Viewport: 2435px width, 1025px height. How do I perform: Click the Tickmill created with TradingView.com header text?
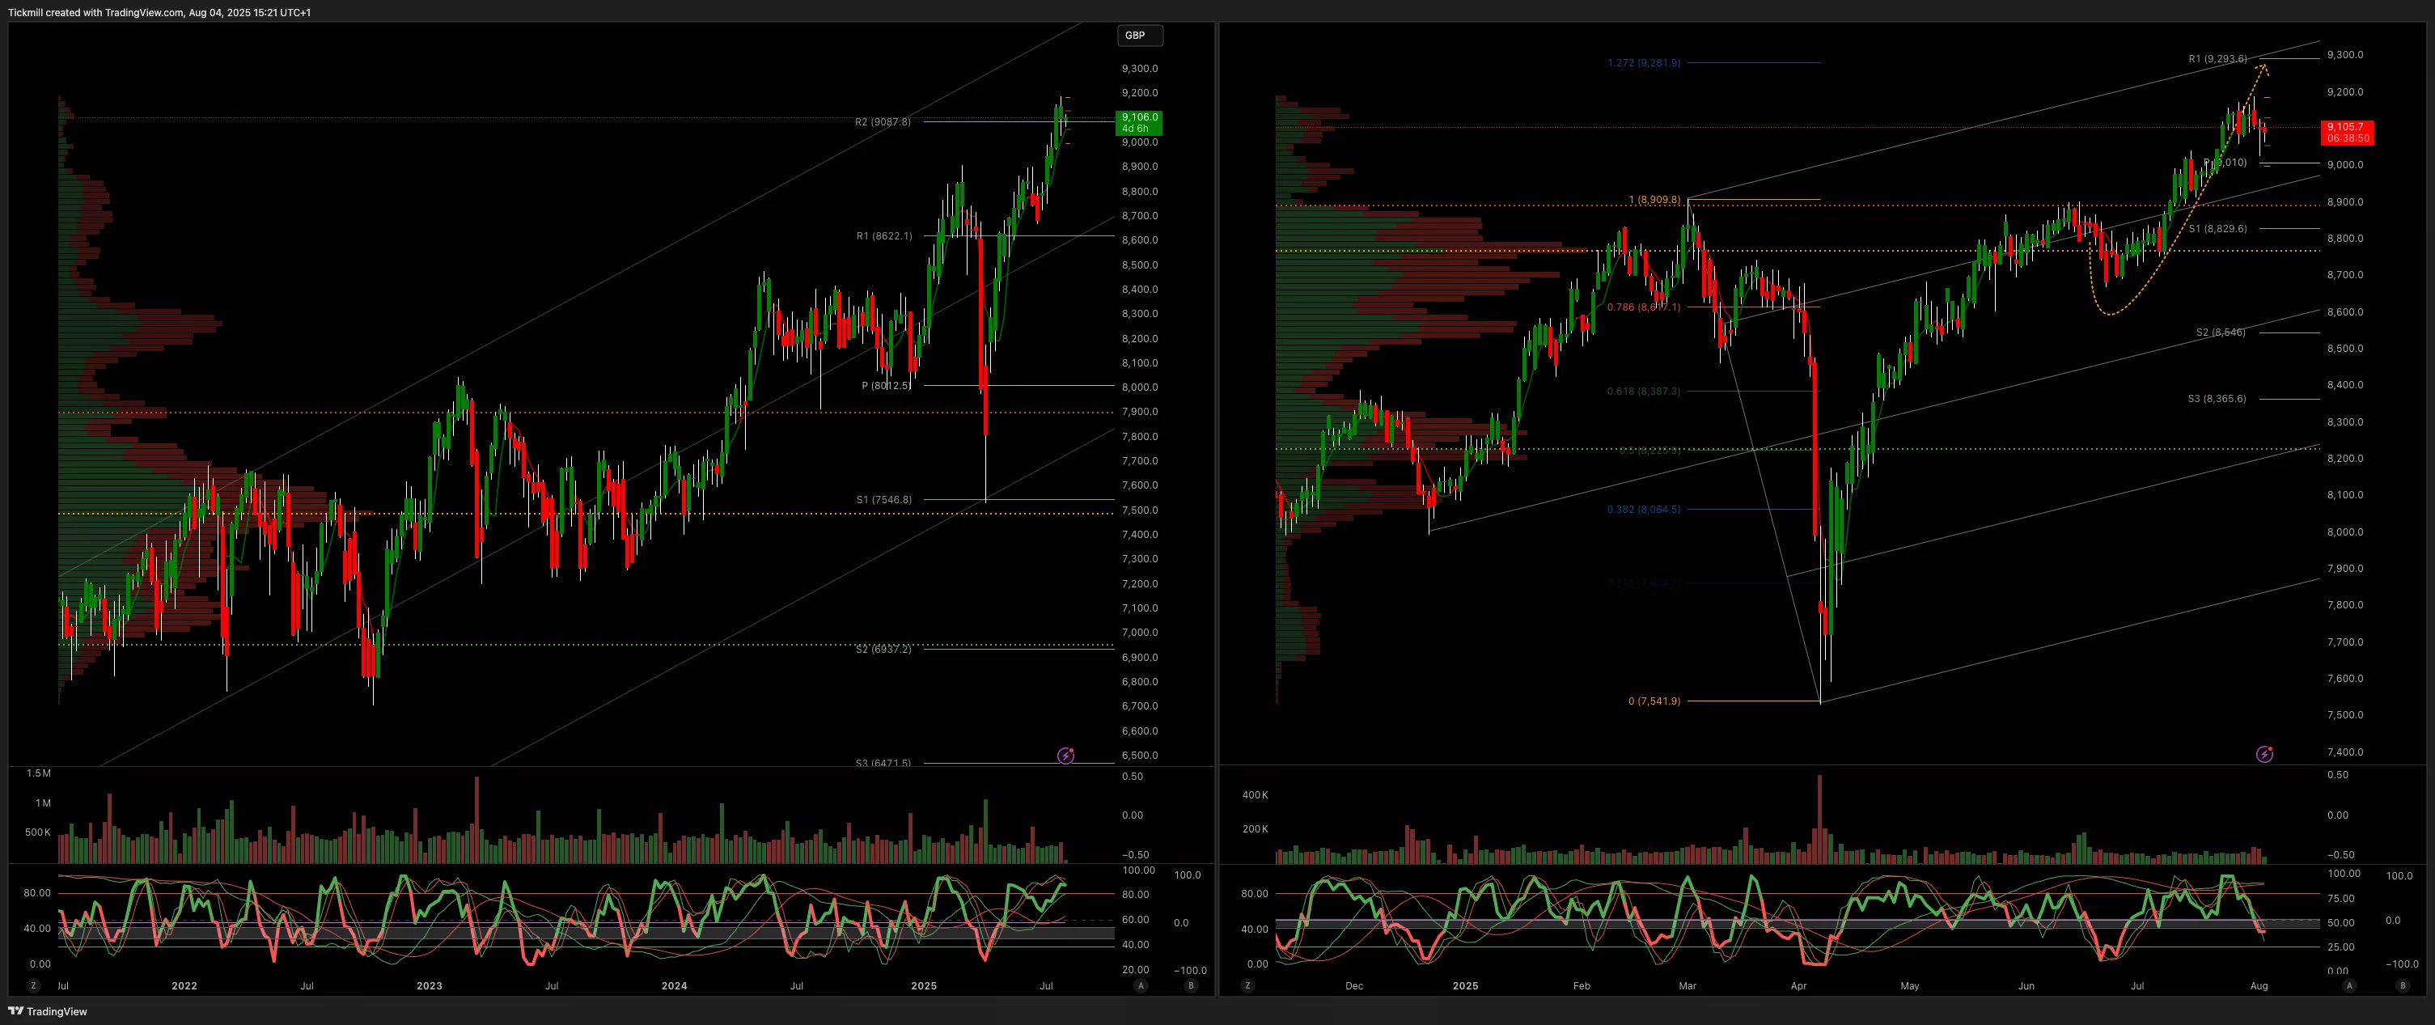pos(159,12)
